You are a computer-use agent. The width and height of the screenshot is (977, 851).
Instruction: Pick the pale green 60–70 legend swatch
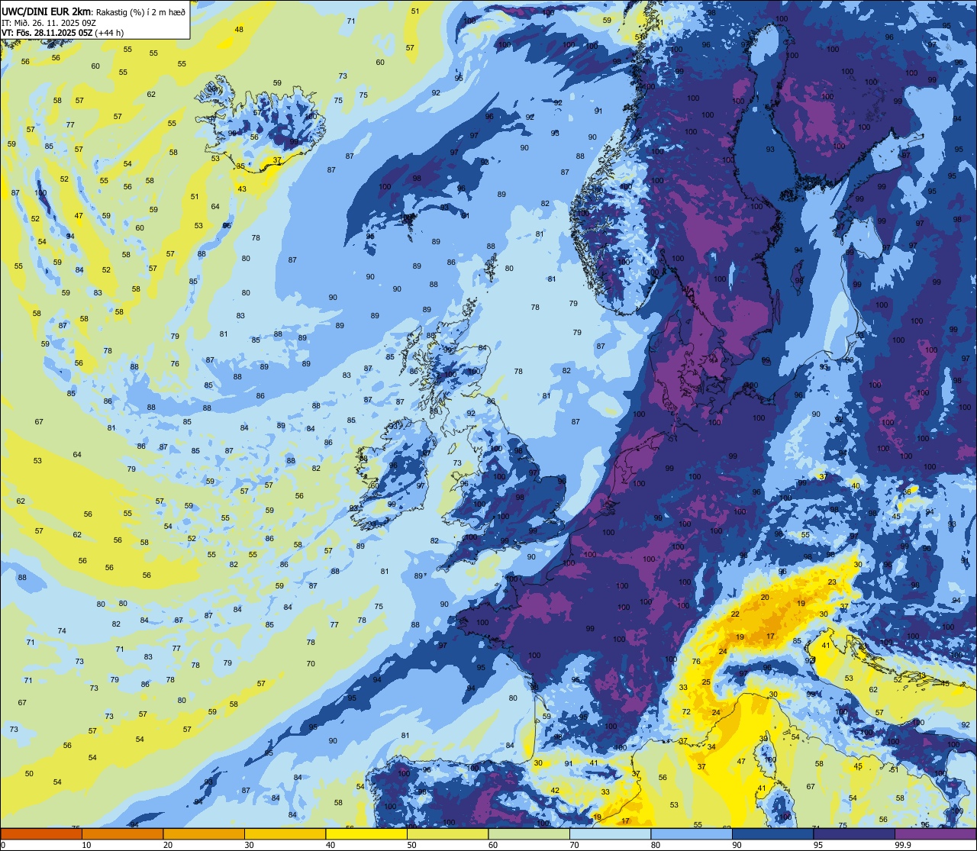click(529, 833)
